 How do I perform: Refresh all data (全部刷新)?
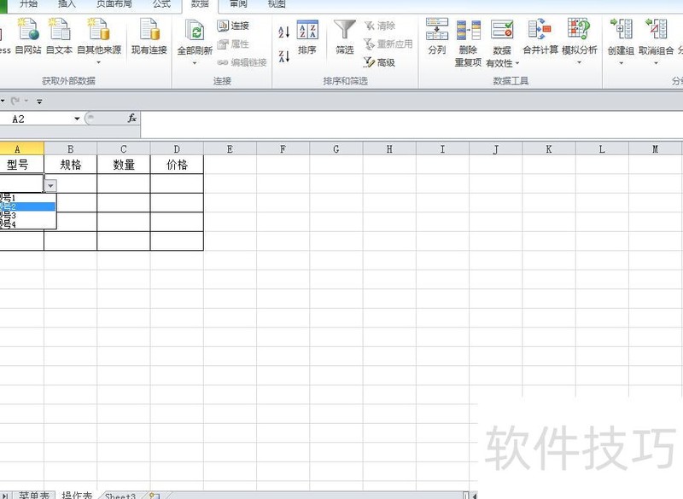pos(195,42)
